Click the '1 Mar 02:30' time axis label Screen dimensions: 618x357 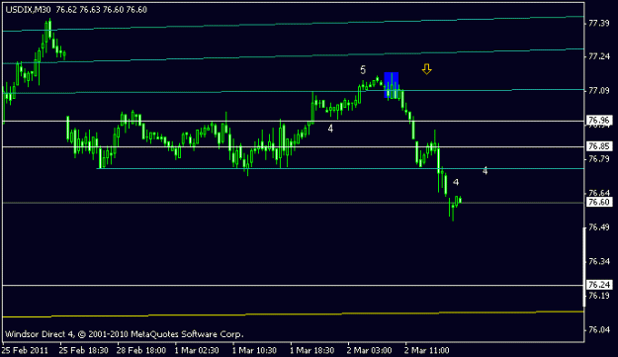pos(197,350)
